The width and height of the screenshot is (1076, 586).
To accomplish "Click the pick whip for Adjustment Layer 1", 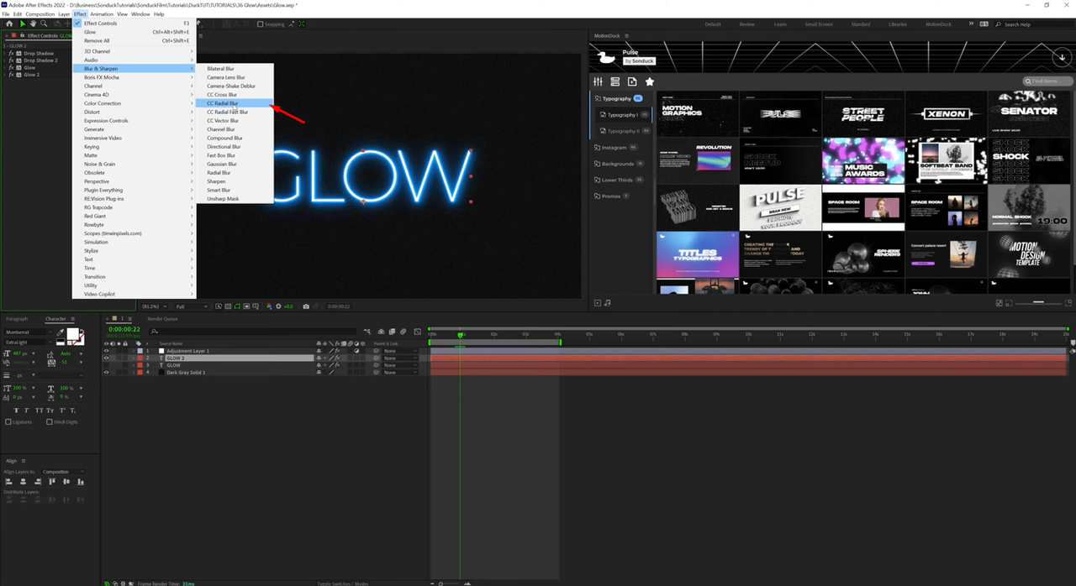I will click(x=376, y=351).
